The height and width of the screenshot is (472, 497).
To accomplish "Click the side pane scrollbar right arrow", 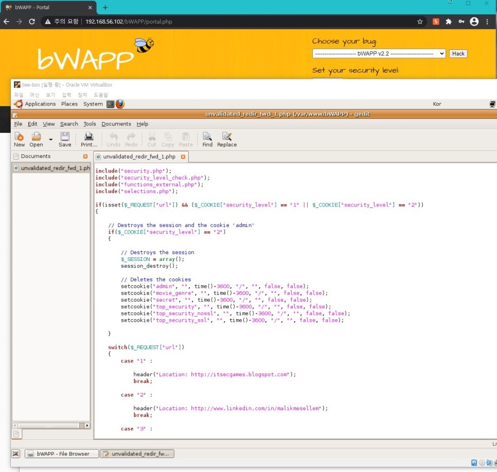I will 87,425.
